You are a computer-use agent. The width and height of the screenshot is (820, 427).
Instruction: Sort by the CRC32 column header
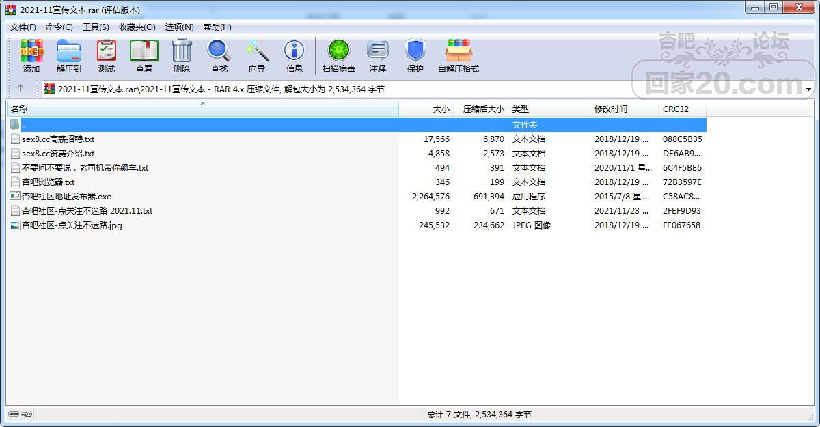683,109
